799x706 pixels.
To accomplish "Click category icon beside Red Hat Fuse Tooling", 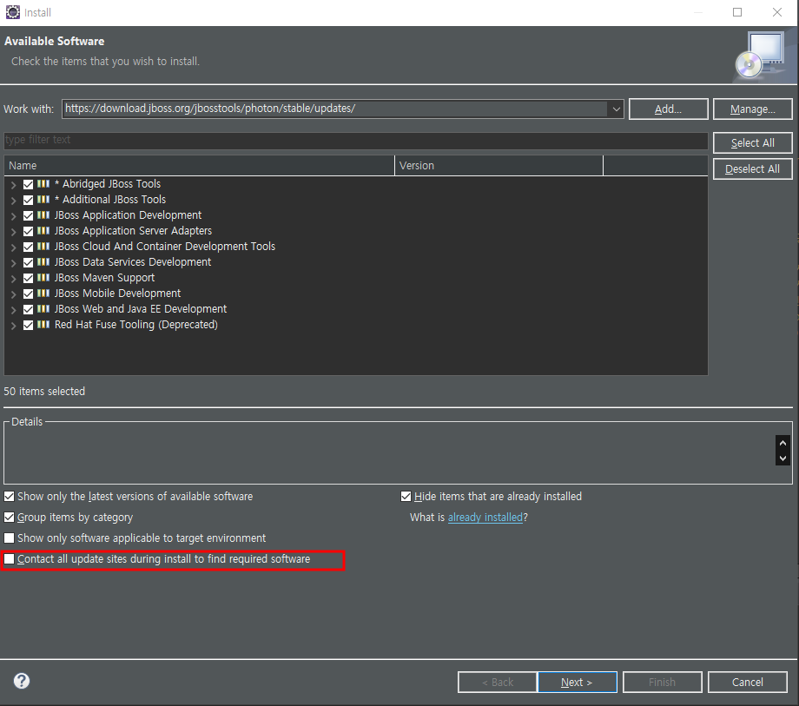I will click(43, 325).
